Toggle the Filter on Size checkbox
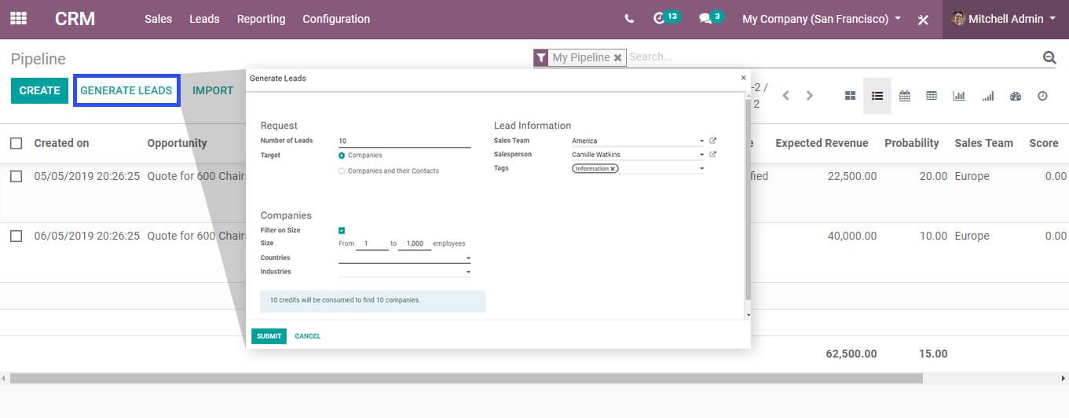This screenshot has width=1069, height=418. tap(342, 230)
